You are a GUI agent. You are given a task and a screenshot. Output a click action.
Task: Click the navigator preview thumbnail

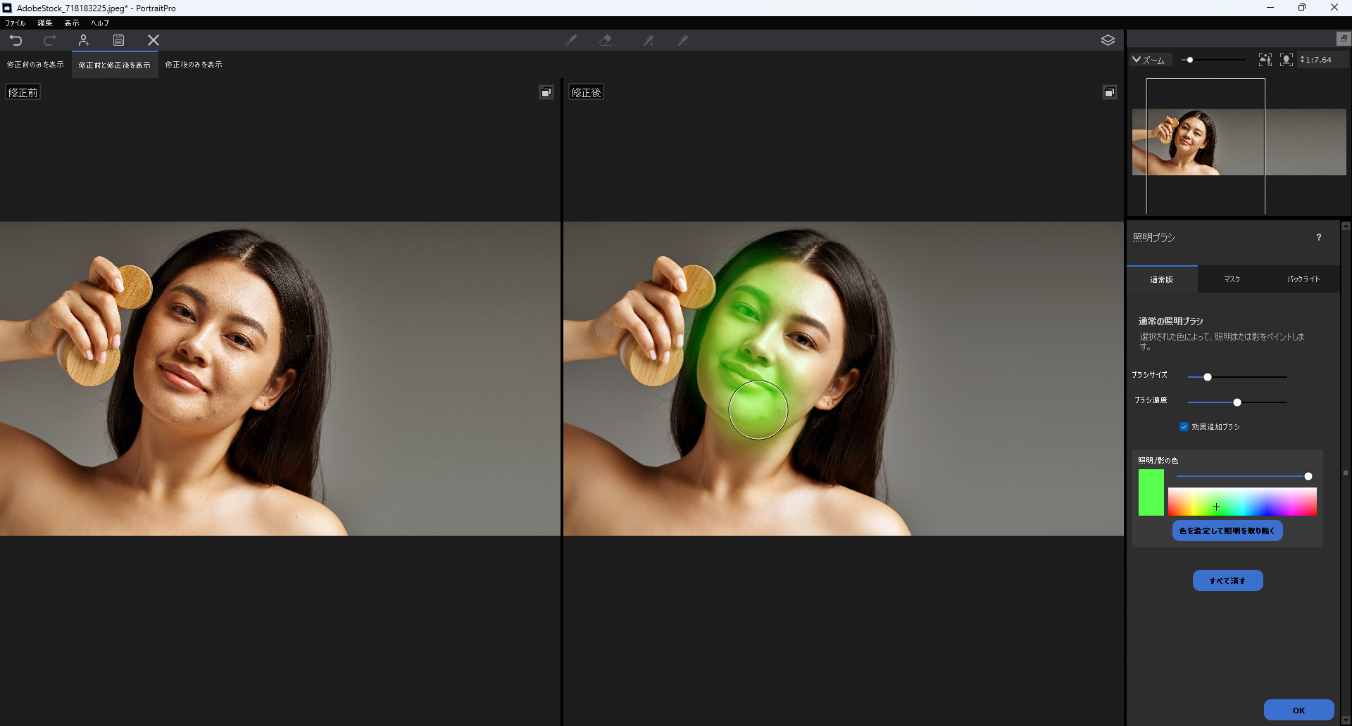point(1238,142)
